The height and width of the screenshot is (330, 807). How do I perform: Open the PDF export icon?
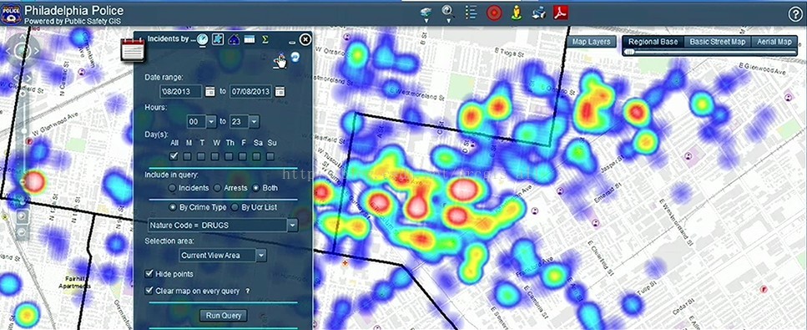[561, 13]
